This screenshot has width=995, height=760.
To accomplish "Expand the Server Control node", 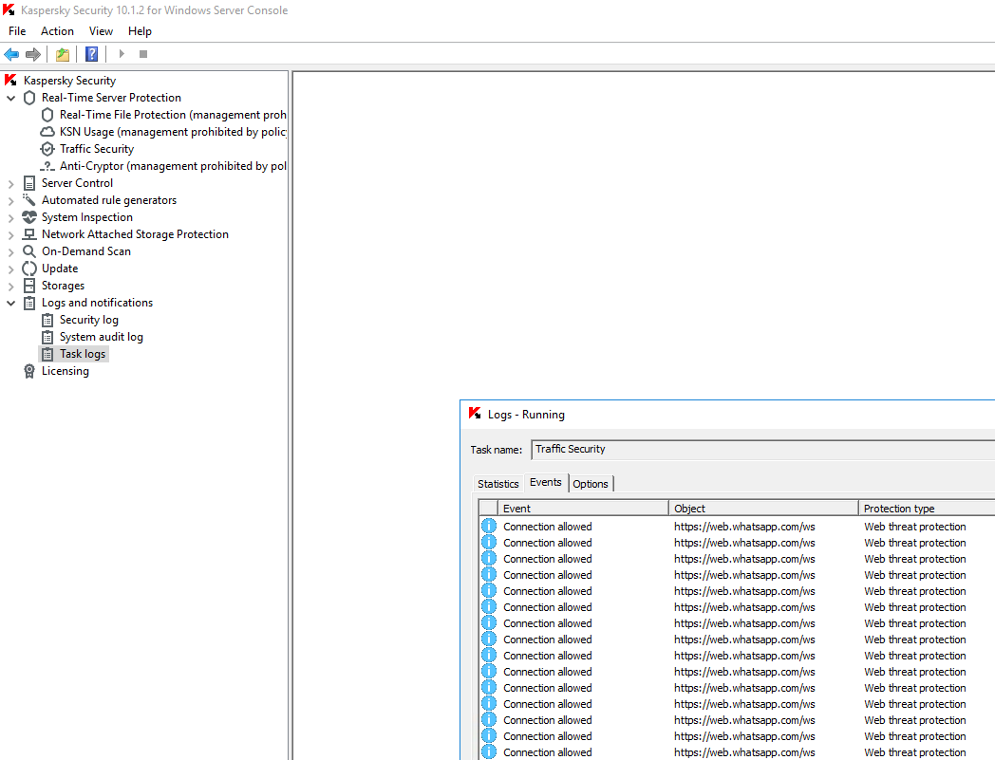I will (10, 184).
